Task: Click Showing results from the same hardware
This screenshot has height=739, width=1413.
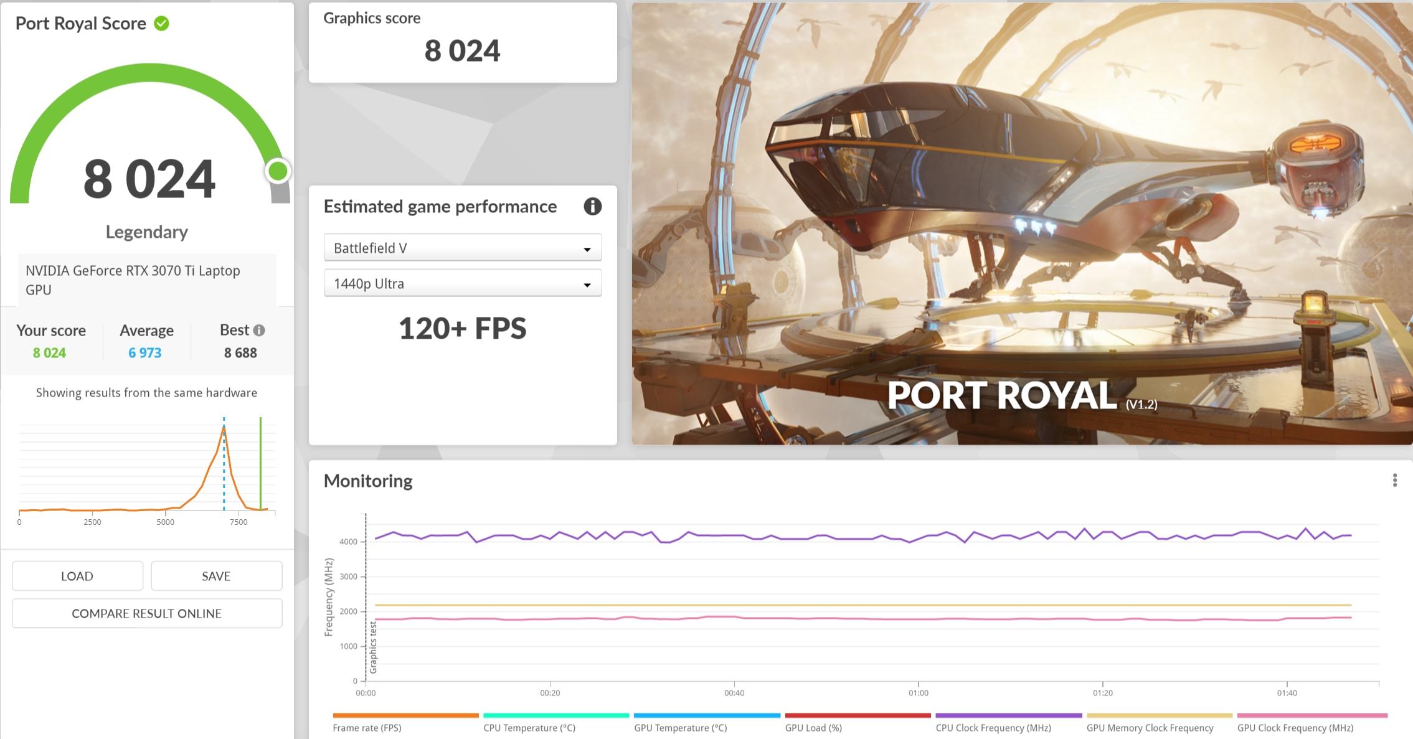Action: tap(146, 393)
